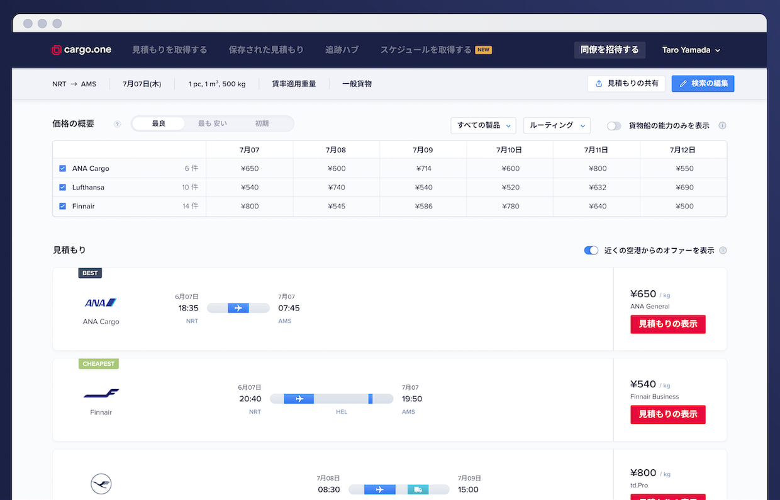
Task: Open 保存された見積もり nav item
Action: click(266, 50)
